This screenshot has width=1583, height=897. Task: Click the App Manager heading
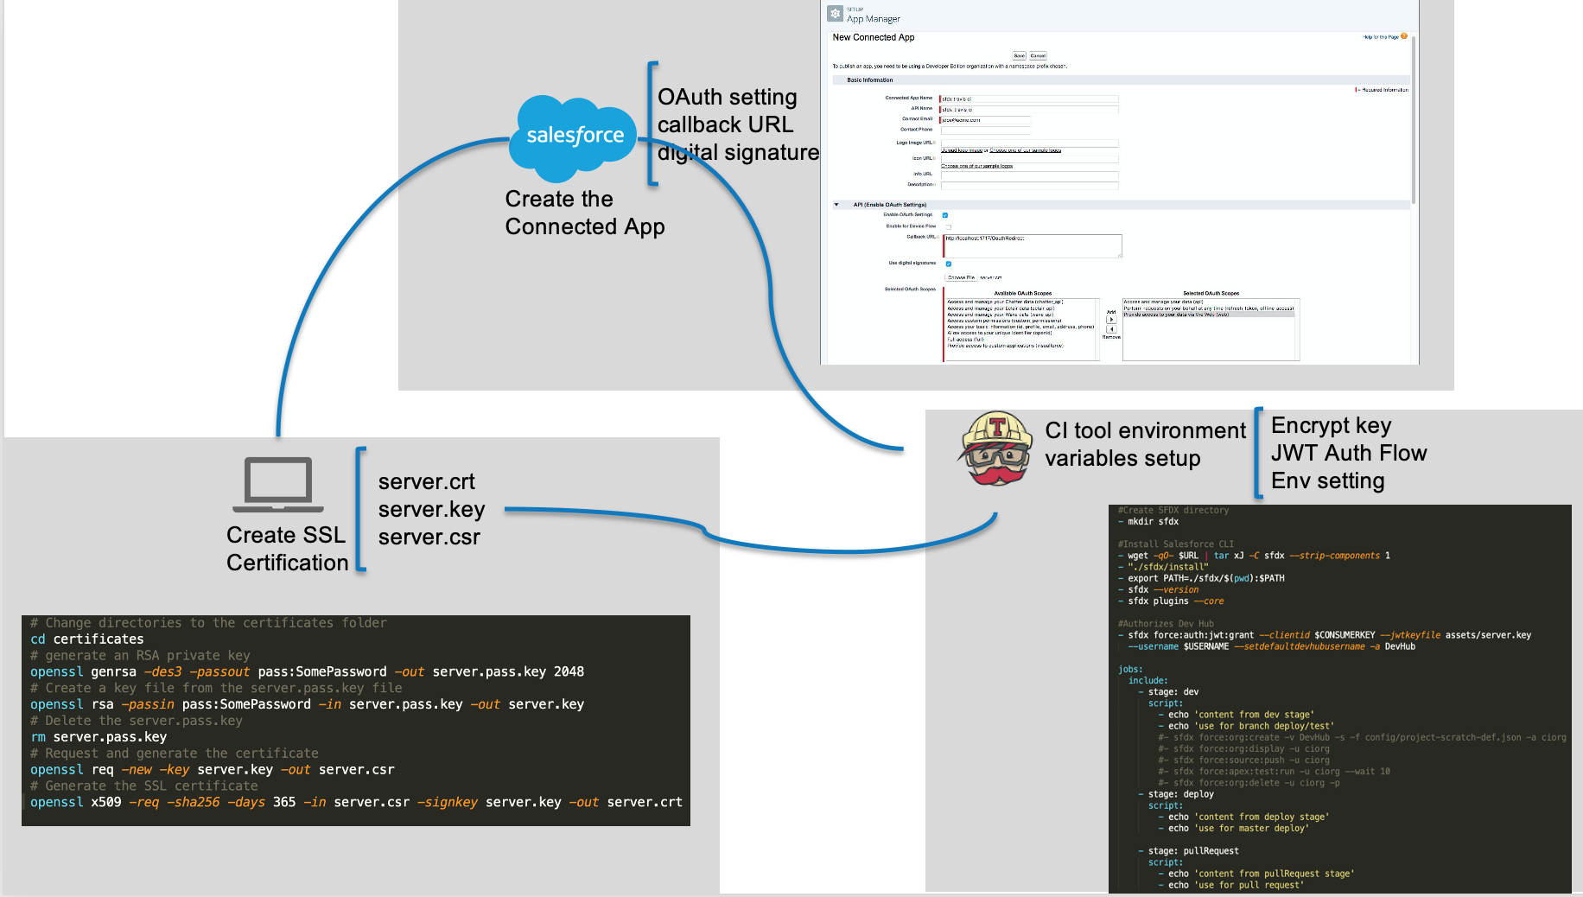coord(873,19)
